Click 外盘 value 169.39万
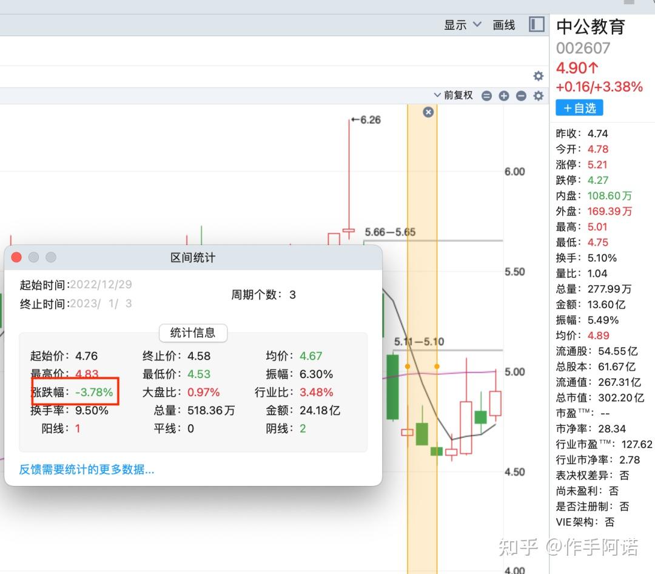Image resolution: width=655 pixels, height=574 pixels. 610,211
